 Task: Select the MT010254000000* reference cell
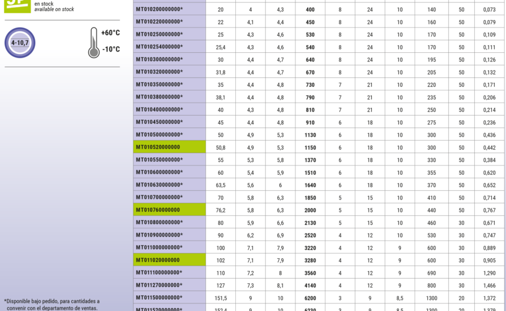159,48
